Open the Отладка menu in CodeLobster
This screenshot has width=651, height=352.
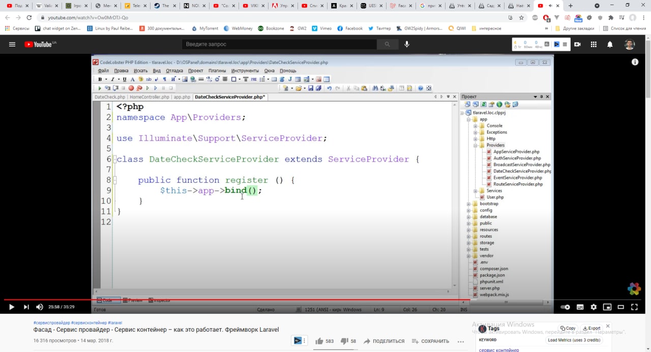[174, 71]
